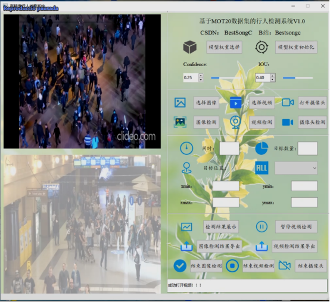Image resolution: width=330 pixels, height=302 pixels.
Task: Click the pie chart target count icon
Action: [261, 148]
